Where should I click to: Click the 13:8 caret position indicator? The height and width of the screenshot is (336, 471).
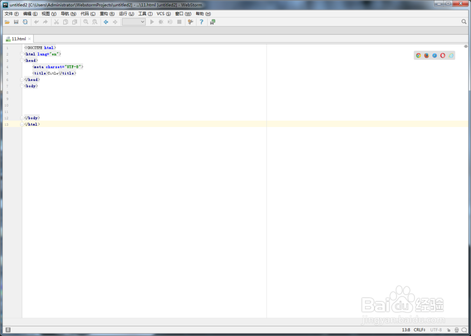[x=406, y=329]
